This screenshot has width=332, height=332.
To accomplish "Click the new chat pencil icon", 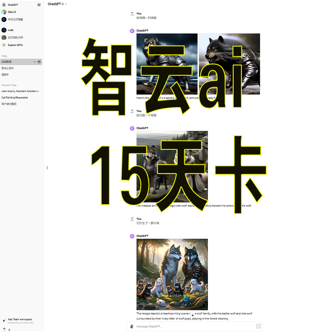I will [x=39, y=5].
